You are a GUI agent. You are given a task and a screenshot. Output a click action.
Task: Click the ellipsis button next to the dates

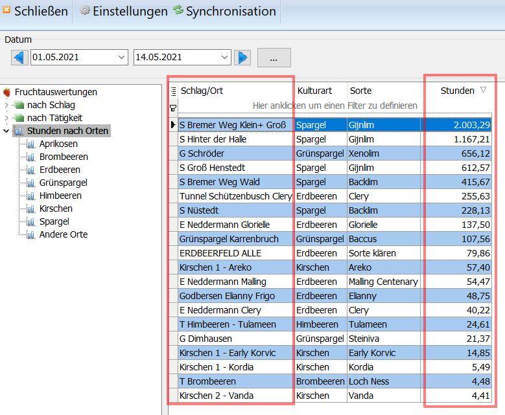coord(274,58)
